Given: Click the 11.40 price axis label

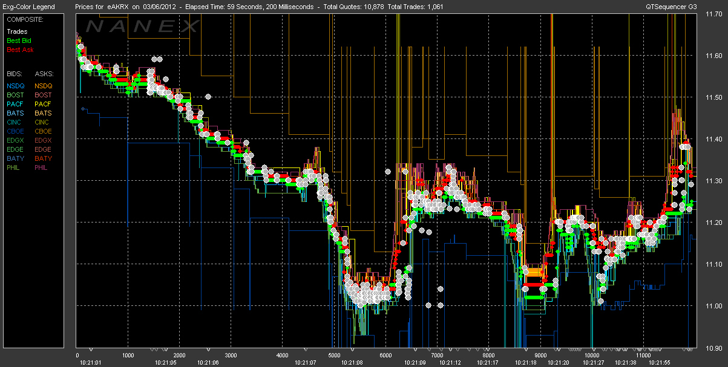Looking at the screenshot, I should (x=715, y=139).
